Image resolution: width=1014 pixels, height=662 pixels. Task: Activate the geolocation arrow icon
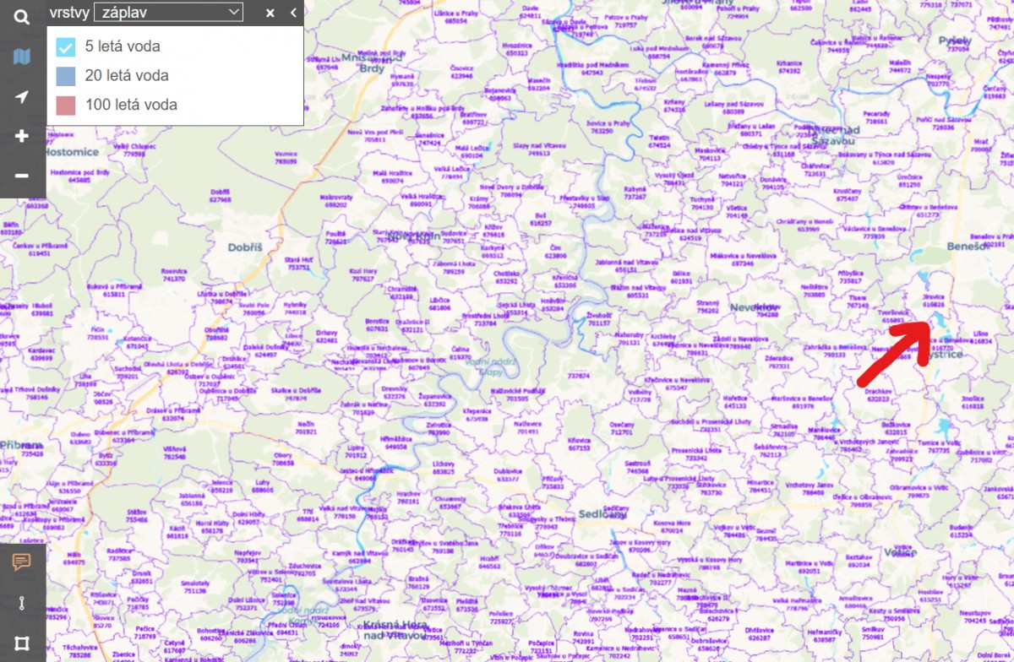pos(22,96)
